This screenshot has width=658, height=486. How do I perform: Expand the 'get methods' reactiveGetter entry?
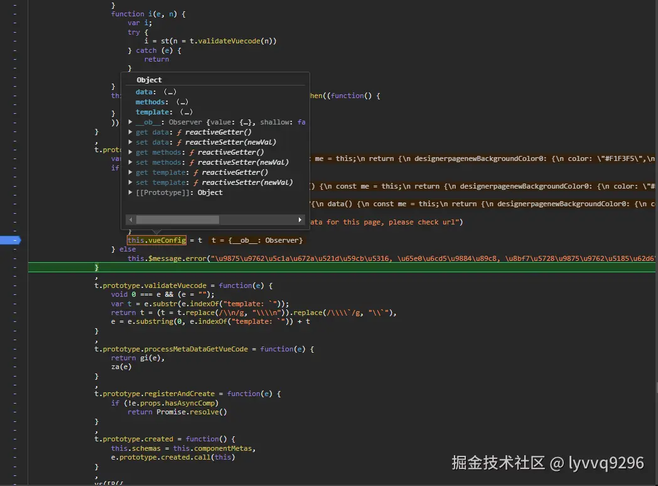tap(131, 153)
